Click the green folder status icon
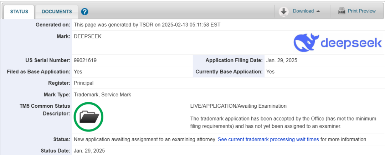The width and height of the screenshot is (385, 155). [x=89, y=117]
